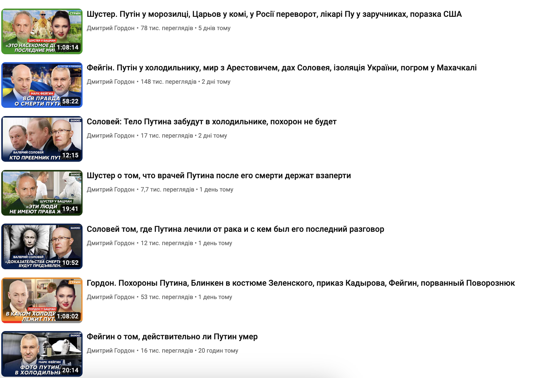Image resolution: width=541 pixels, height=378 pixels.
Task: Click thumbnail of 12:15 Соловей video
Action: (42, 139)
